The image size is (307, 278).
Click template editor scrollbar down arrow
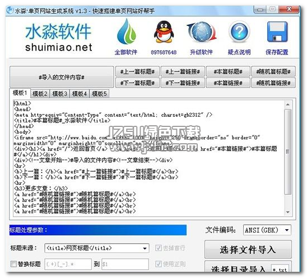point(288,212)
